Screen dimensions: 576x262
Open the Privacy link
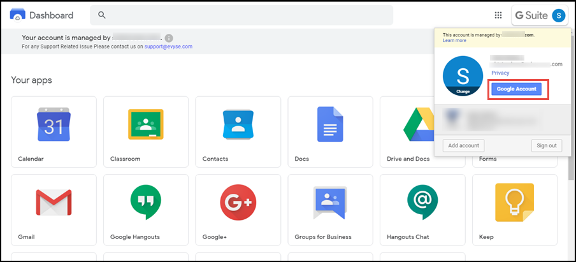500,73
